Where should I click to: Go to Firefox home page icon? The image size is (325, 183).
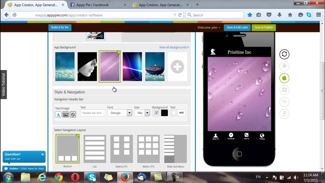coord(290,15)
